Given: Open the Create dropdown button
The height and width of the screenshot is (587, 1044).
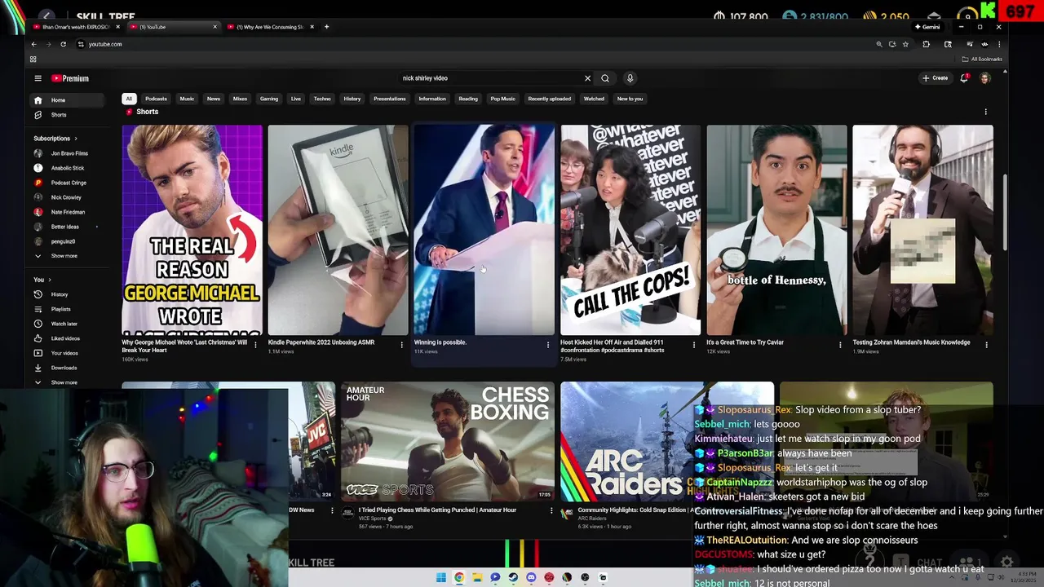Looking at the screenshot, I should coord(935,78).
